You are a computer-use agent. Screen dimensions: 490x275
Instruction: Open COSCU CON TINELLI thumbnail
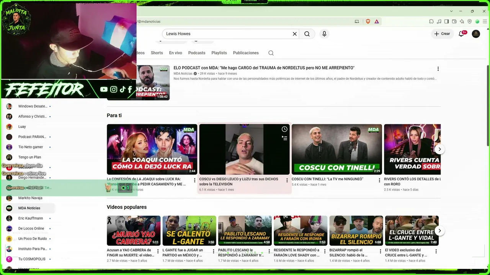tap(337, 149)
